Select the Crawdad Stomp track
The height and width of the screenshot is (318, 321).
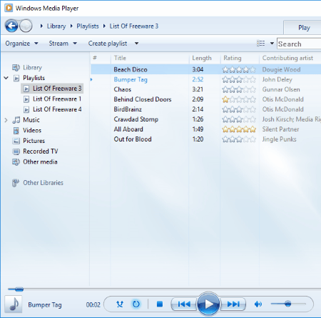[205, 119]
